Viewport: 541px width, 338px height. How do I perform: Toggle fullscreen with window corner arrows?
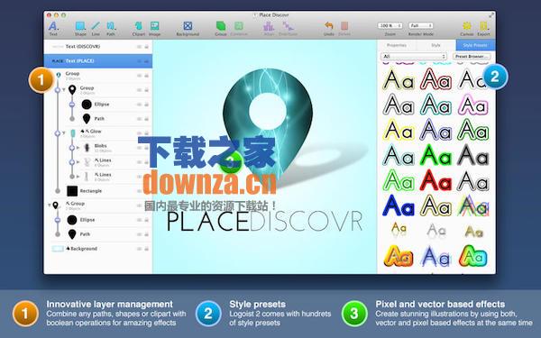click(x=491, y=15)
